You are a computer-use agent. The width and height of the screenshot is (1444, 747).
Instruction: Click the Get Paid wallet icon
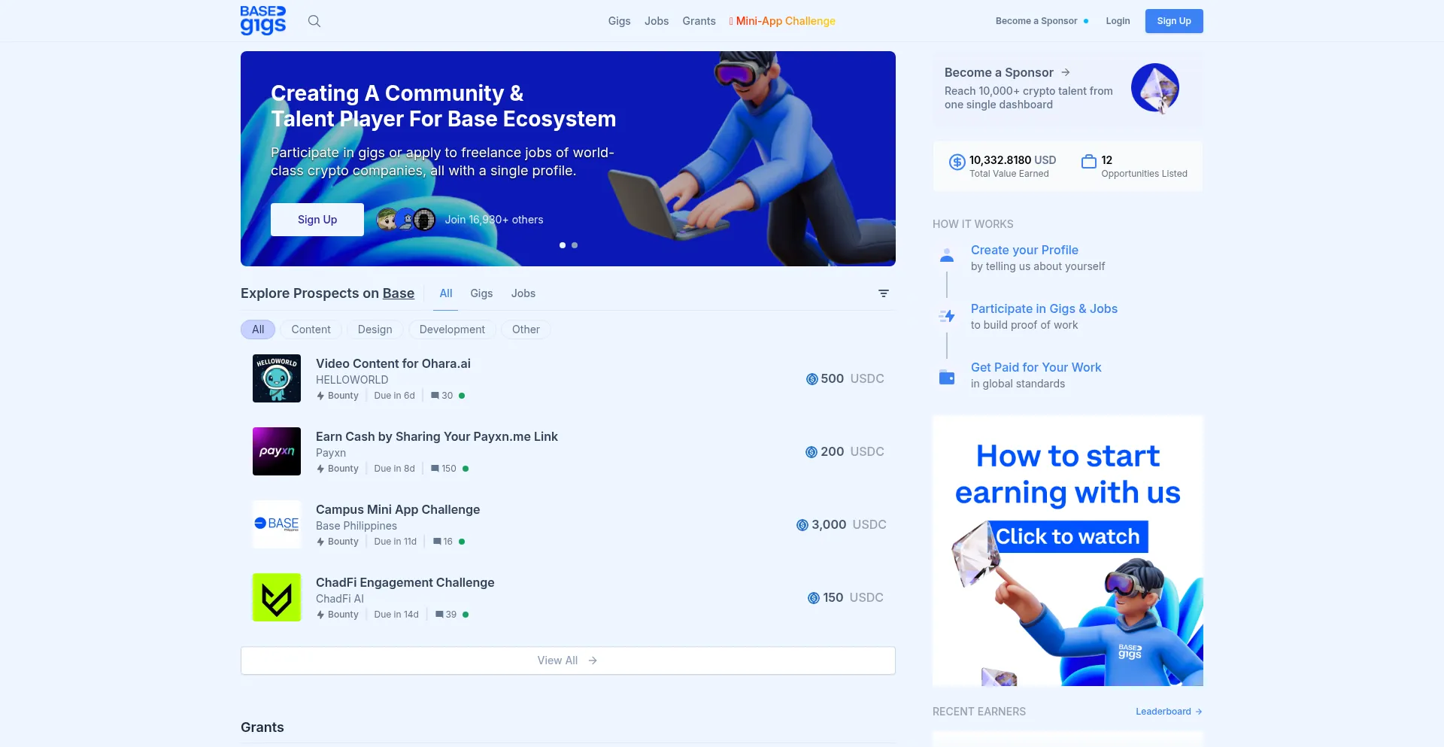click(x=947, y=378)
